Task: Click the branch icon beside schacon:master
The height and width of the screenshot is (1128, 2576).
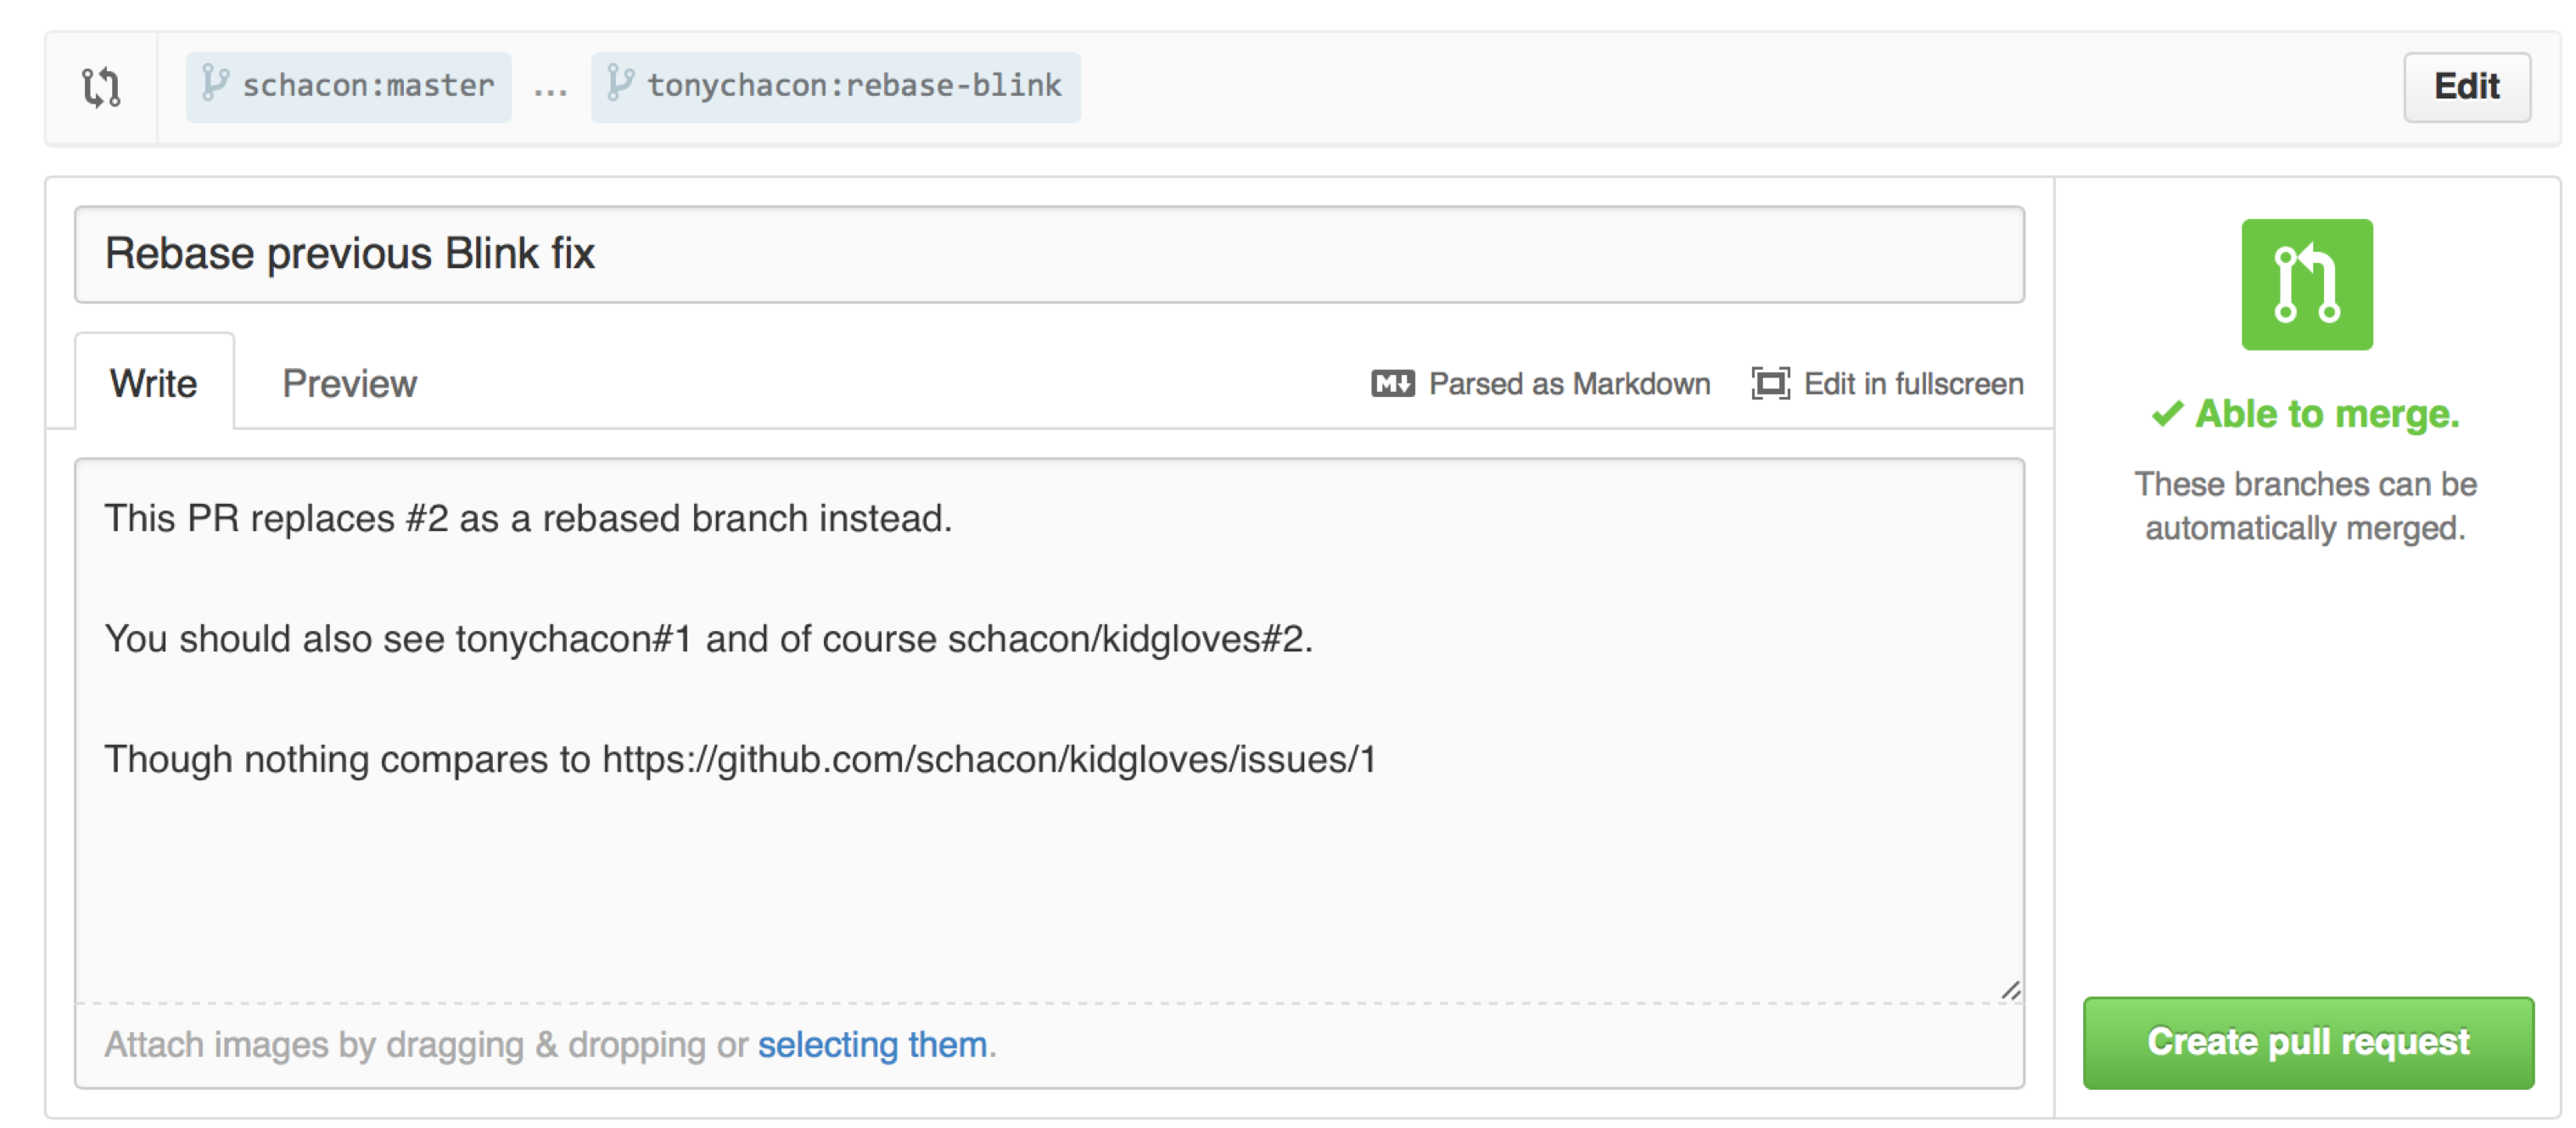Action: pyautogui.click(x=214, y=83)
